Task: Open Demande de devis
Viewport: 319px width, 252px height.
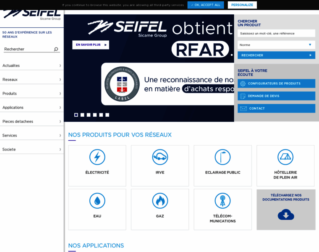Action: coord(276,96)
